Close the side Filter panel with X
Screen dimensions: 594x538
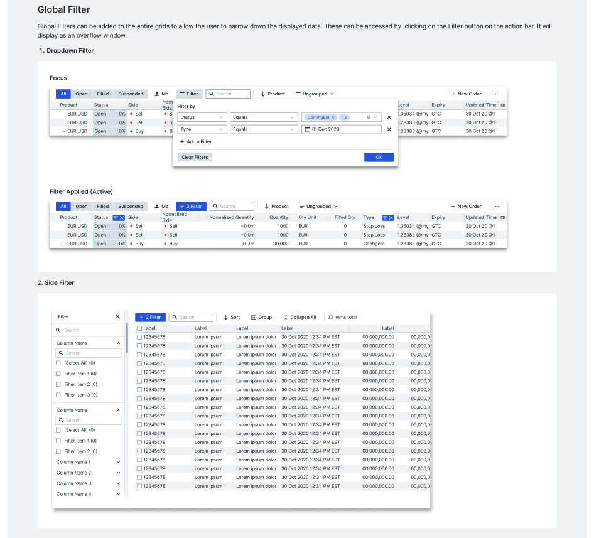[x=117, y=317]
